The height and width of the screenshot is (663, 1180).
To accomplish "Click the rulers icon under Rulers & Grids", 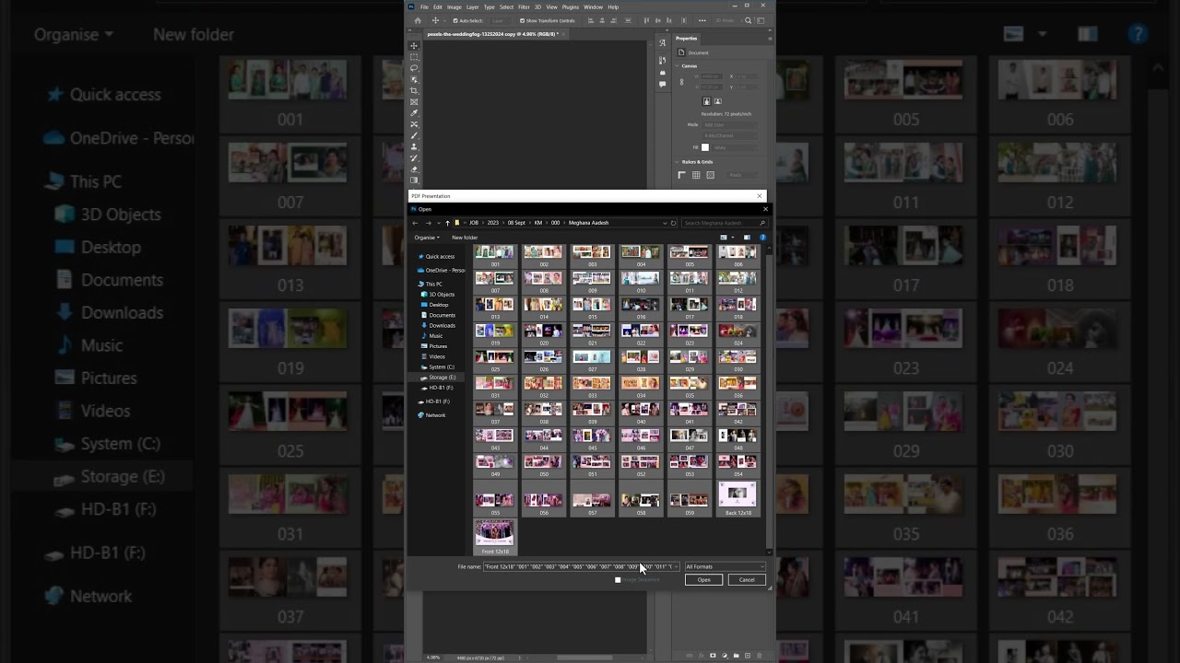I will click(x=682, y=175).
